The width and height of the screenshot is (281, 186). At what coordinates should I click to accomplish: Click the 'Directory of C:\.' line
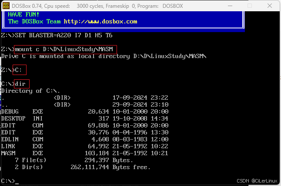click(x=30, y=91)
